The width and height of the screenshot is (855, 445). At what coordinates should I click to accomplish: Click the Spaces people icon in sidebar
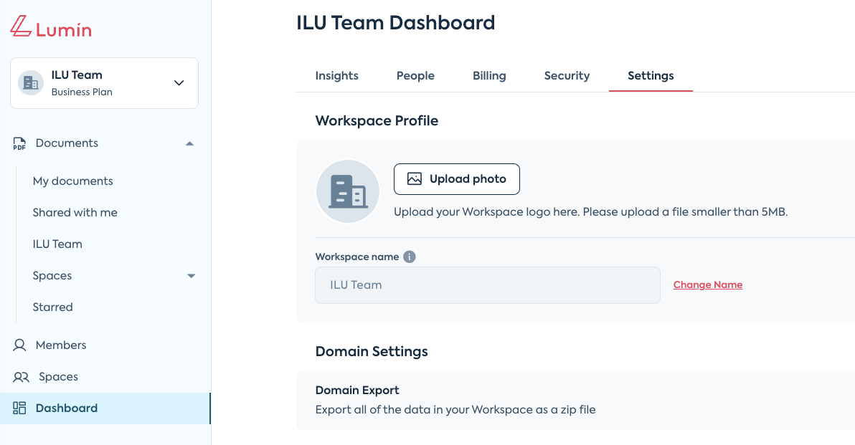(21, 377)
